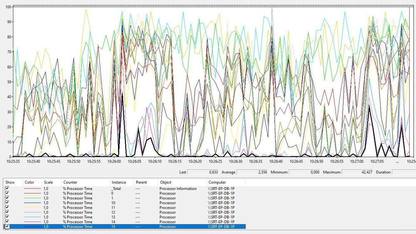Select the % Processor Time counter for instance 0
The height and width of the screenshot is (234, 416).
click(77, 193)
